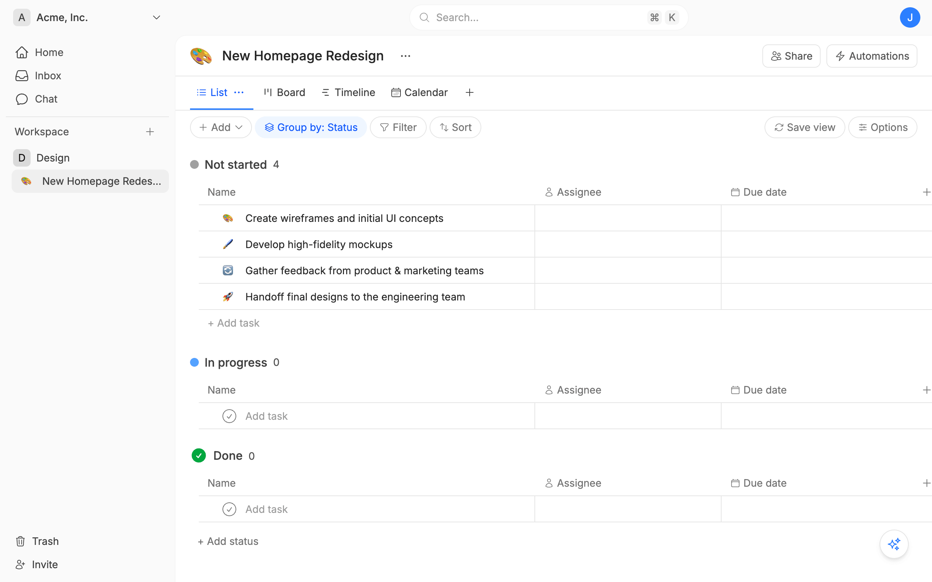Switch to the List view tab
932x582 pixels.
click(212, 92)
